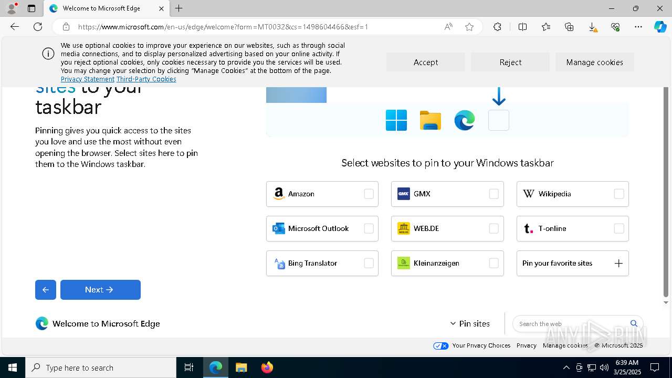Viewport: 672px width, 378px height.
Task: Click the Manage cookies button in banner
Action: 595,62
